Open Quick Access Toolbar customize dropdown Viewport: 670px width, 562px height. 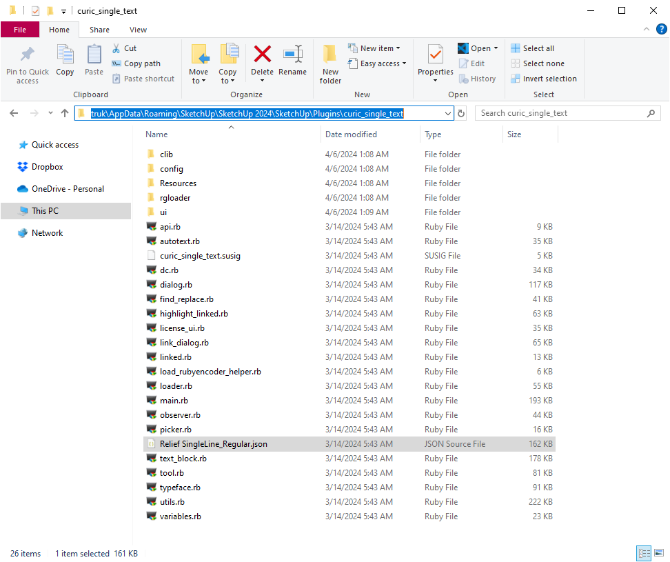point(63,12)
